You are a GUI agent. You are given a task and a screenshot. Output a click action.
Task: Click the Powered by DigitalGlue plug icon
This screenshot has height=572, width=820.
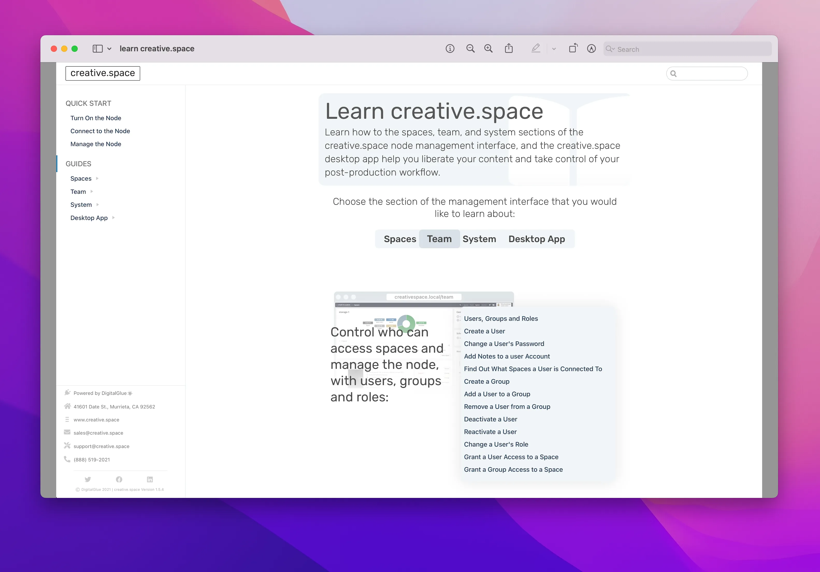click(x=67, y=393)
